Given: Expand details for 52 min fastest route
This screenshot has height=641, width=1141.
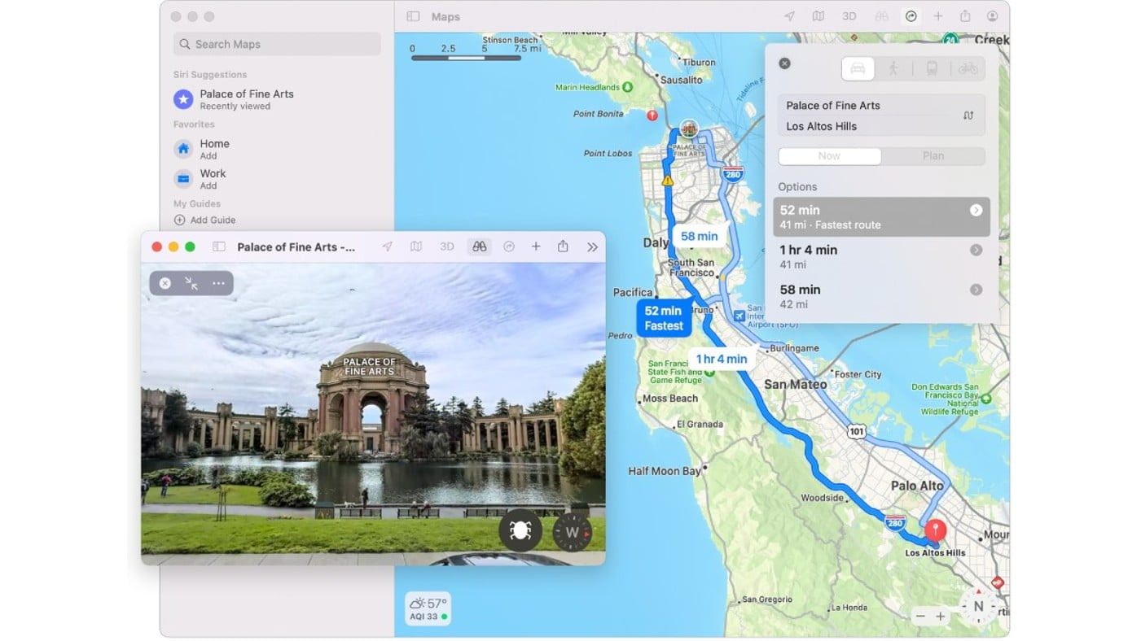Looking at the screenshot, I should 976,211.
